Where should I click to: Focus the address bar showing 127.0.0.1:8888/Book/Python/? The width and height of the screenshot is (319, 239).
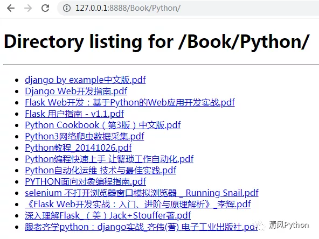[188, 8]
